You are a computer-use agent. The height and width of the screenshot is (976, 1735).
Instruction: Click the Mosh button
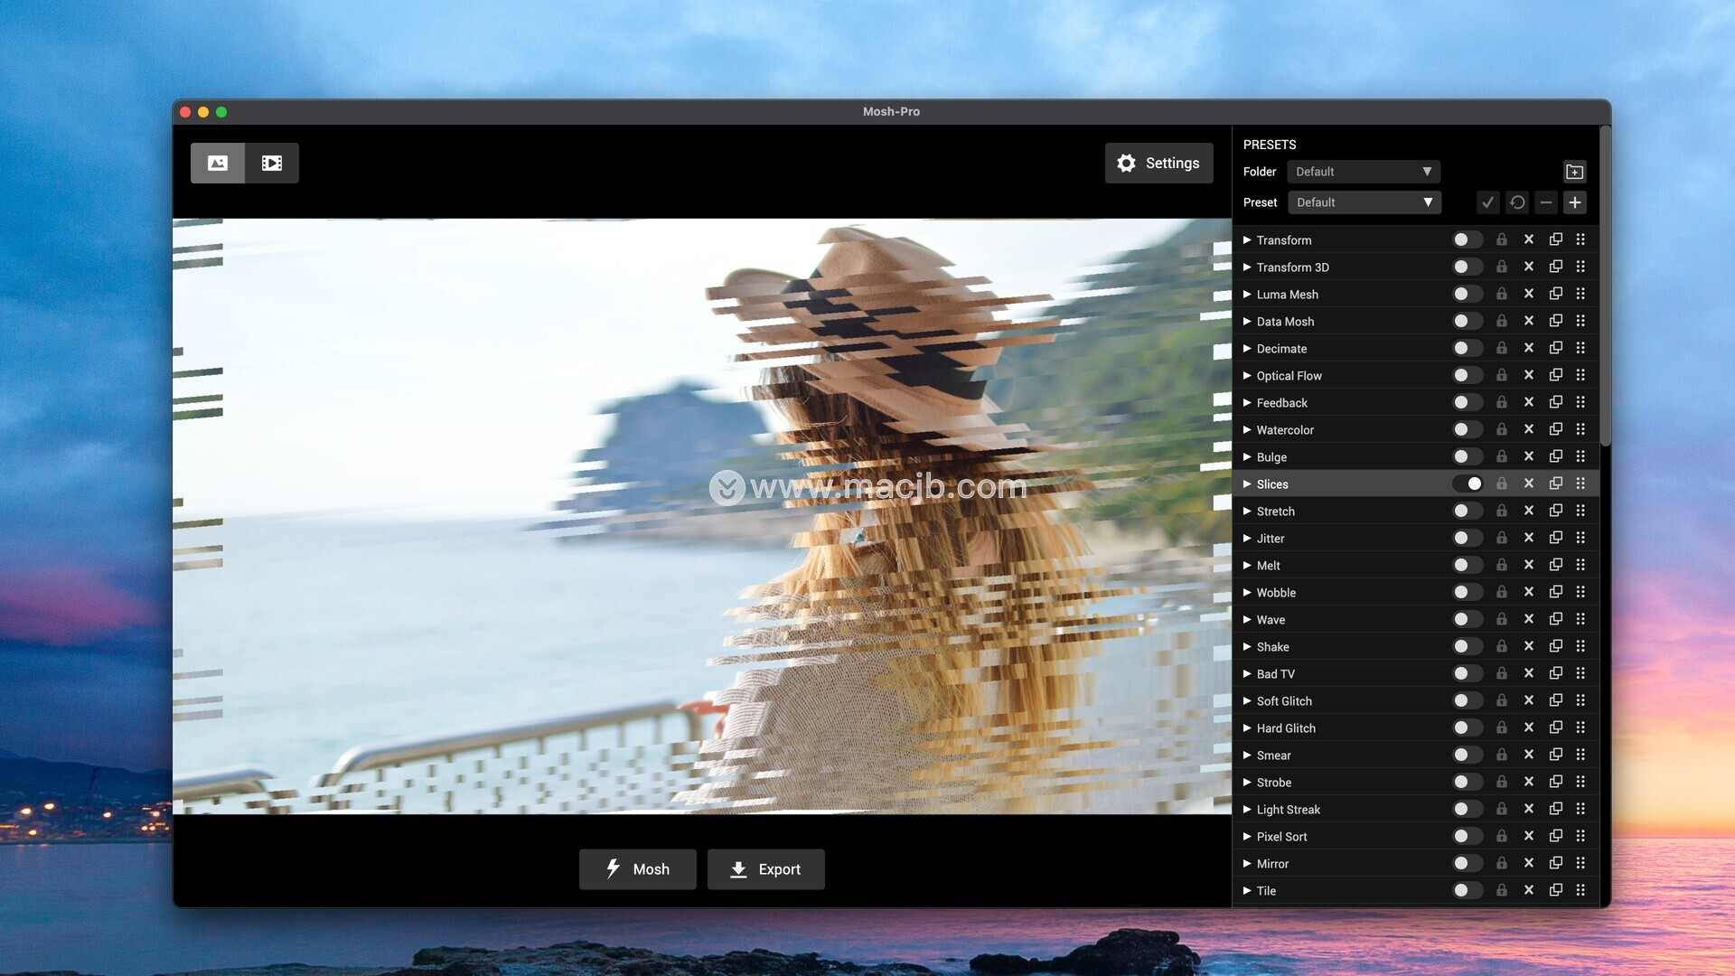tap(637, 869)
